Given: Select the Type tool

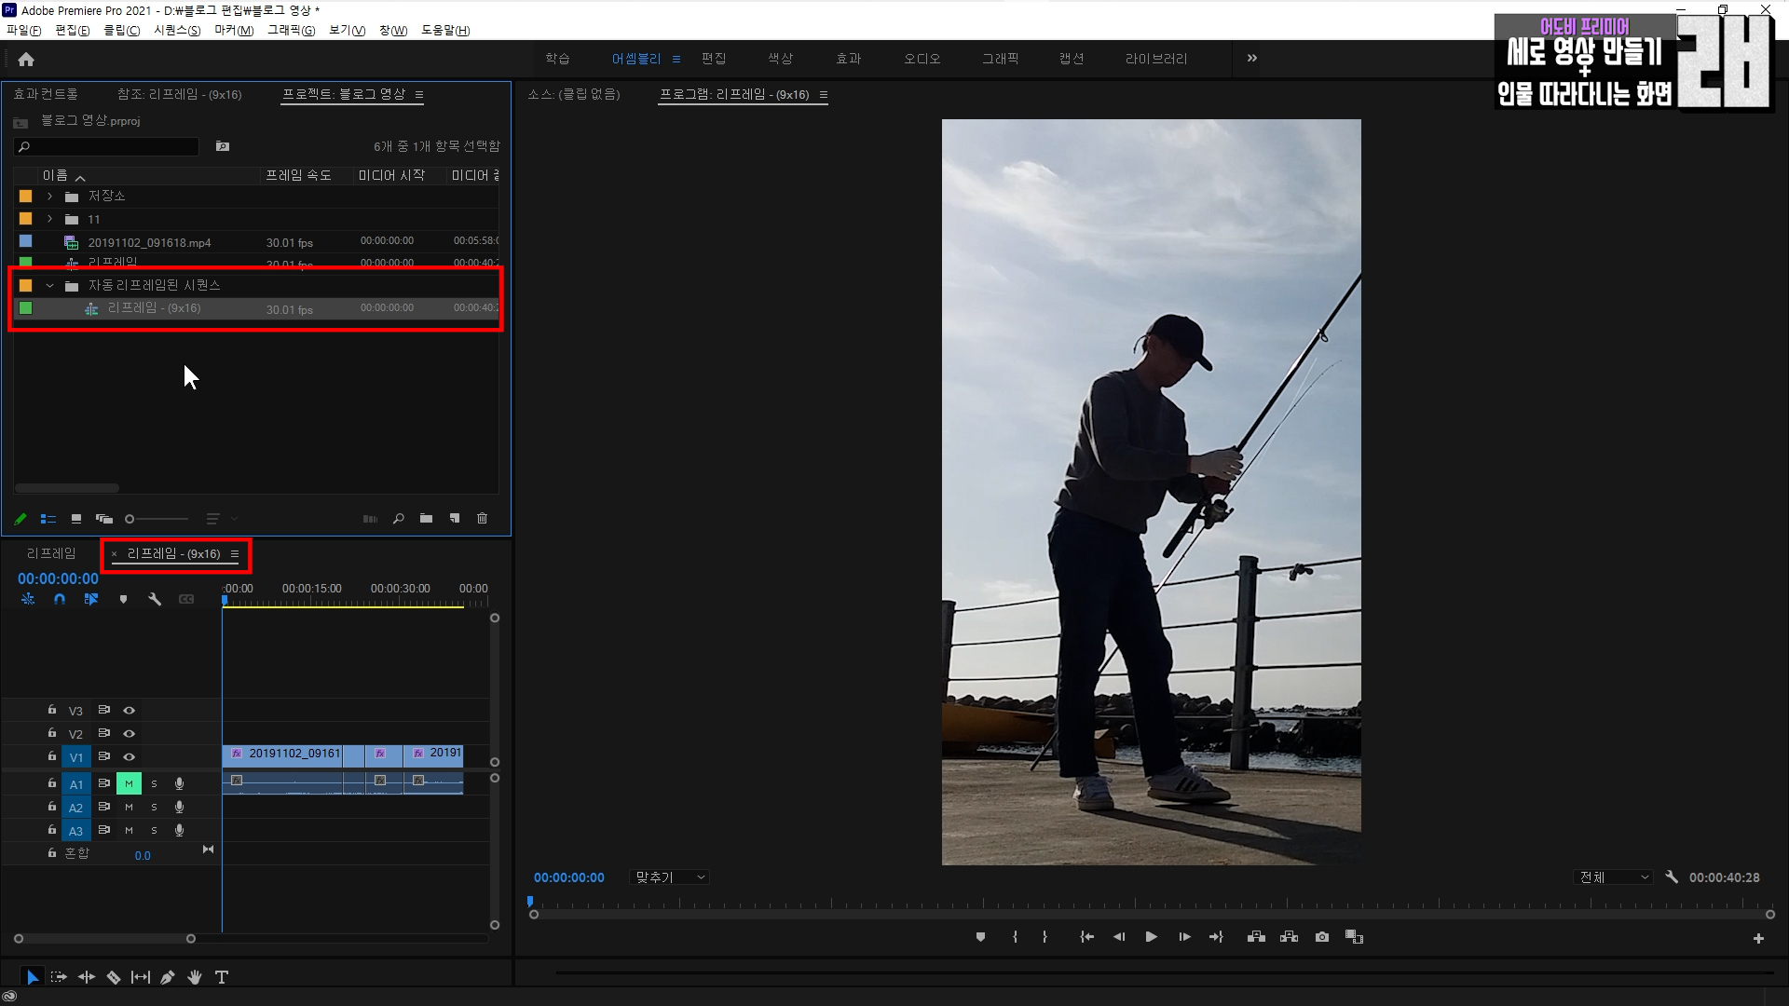Looking at the screenshot, I should click(x=222, y=977).
